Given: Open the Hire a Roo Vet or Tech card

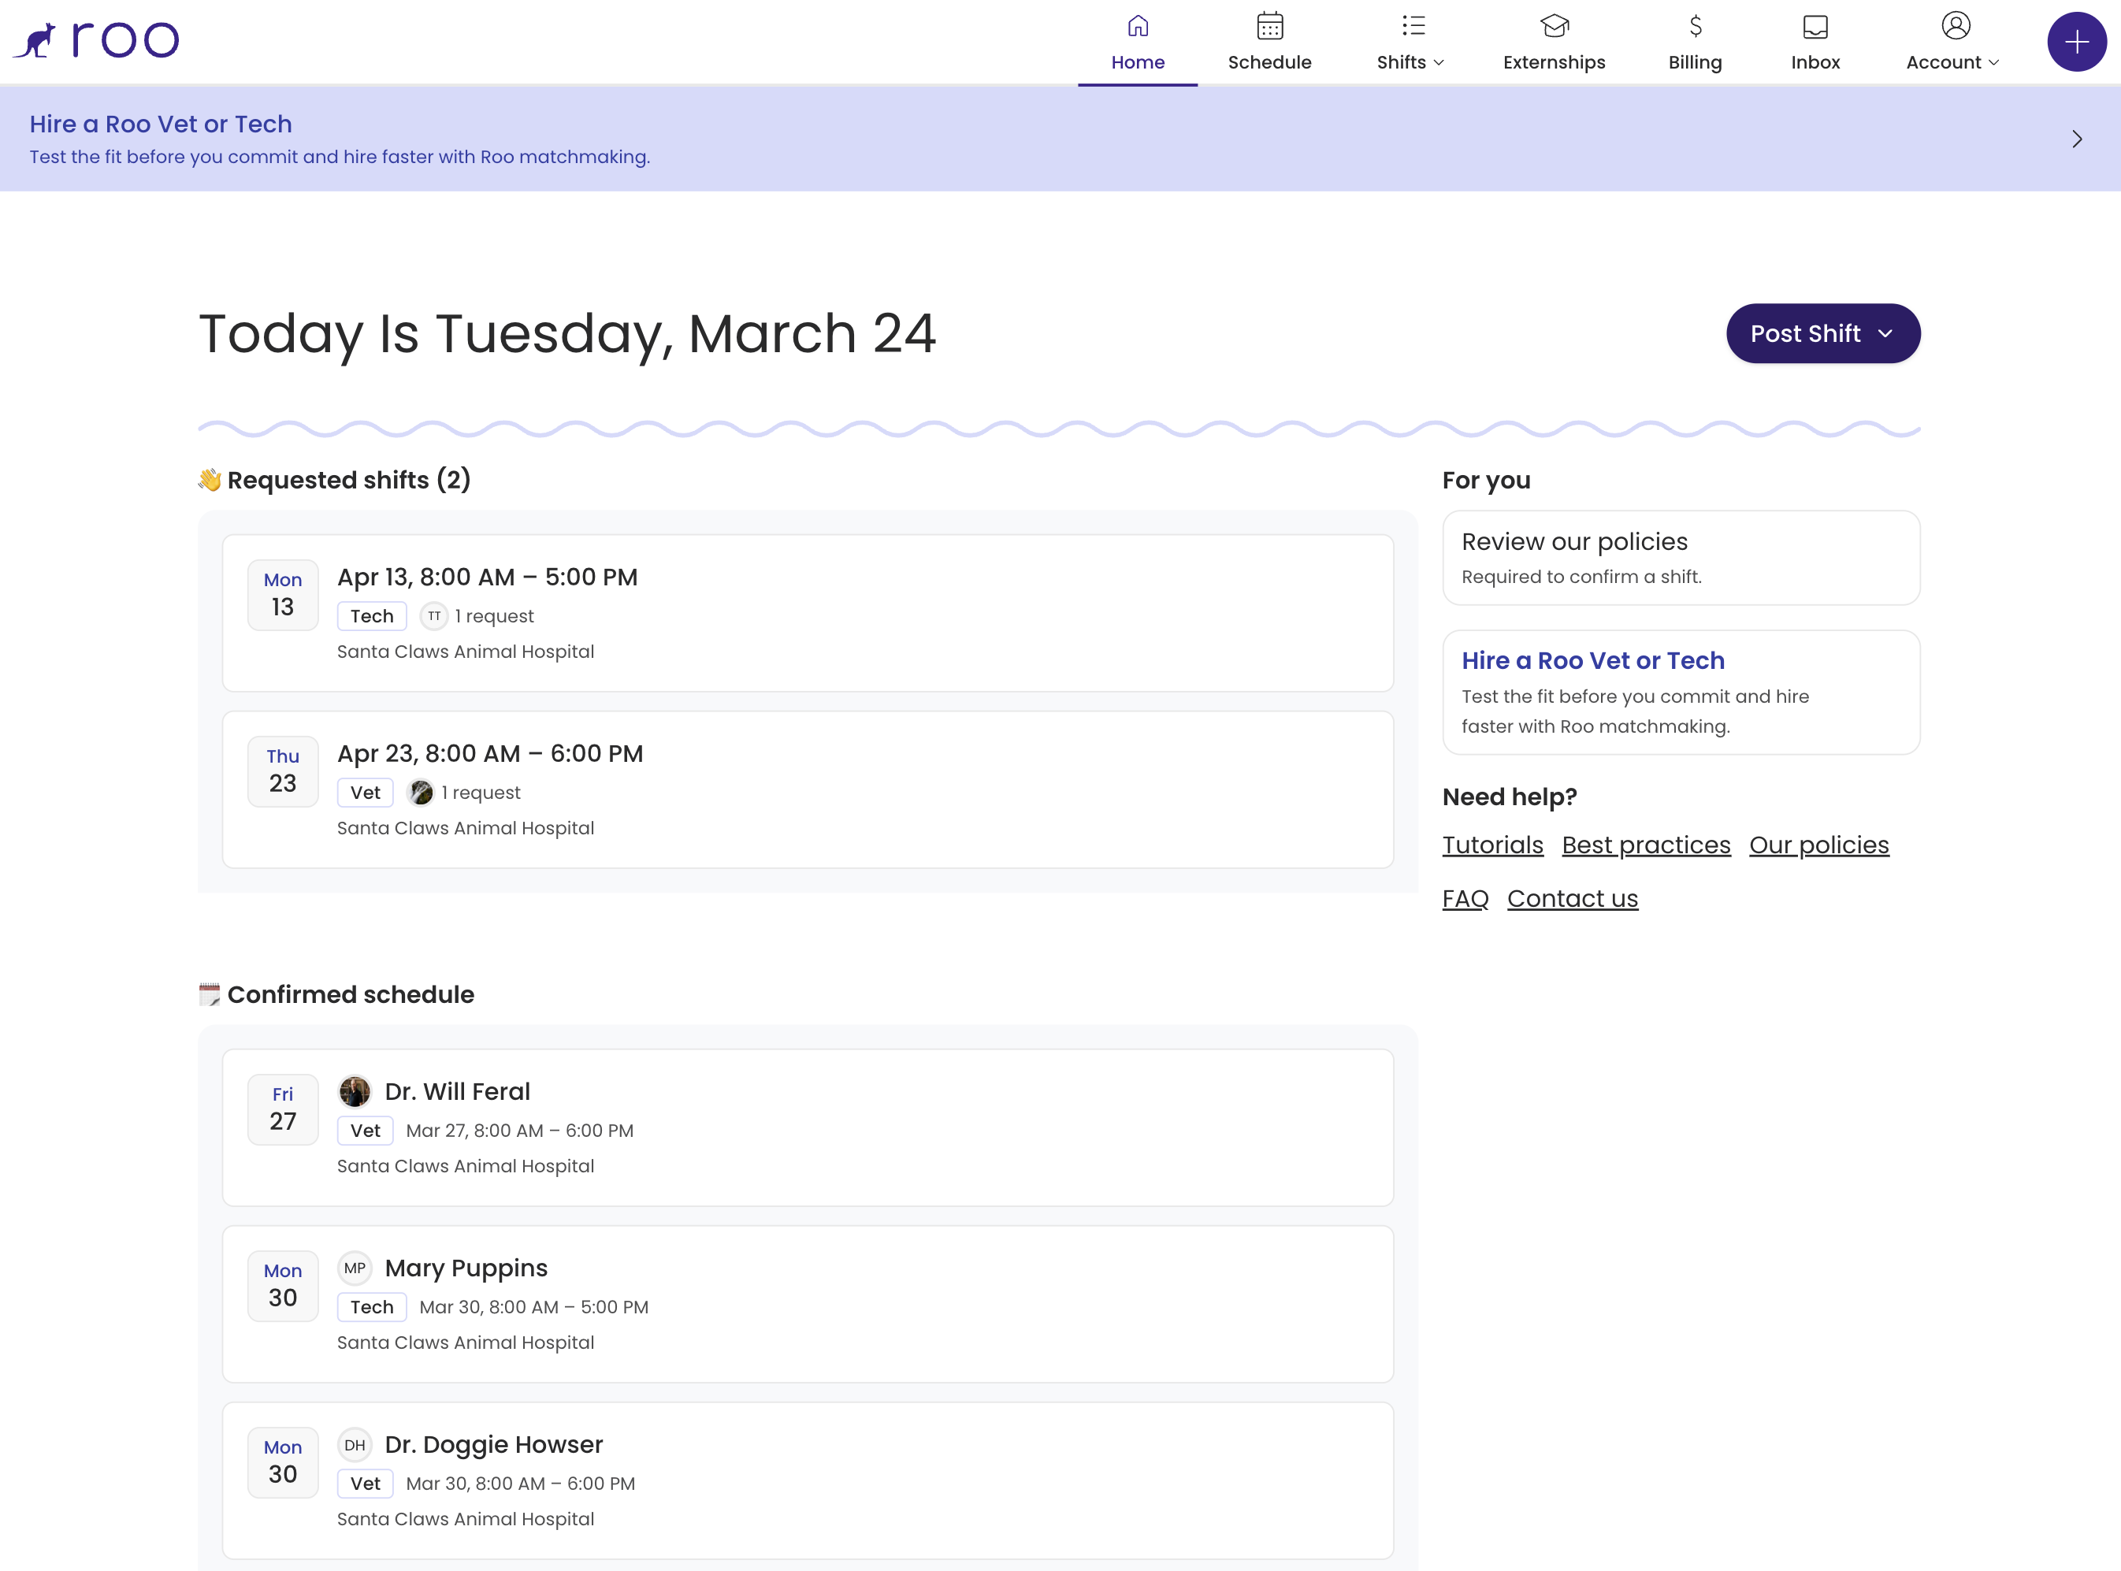Looking at the screenshot, I should coord(1681,693).
